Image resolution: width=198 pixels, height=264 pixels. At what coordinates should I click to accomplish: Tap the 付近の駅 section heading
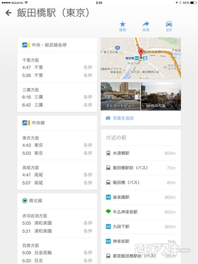pos(116,138)
